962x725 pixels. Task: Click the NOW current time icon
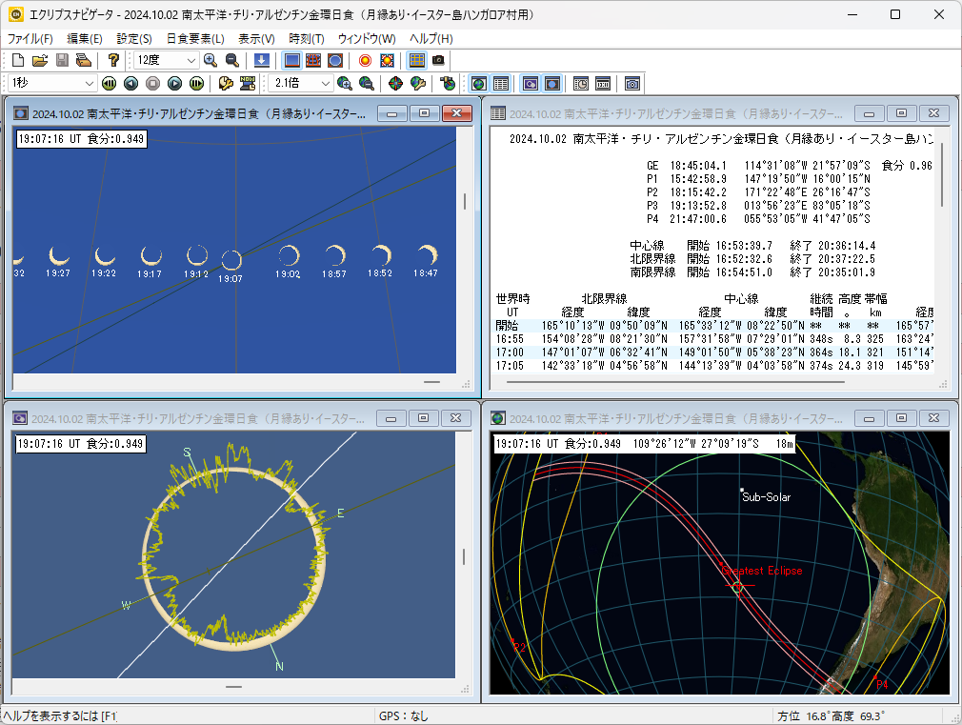pos(248,84)
